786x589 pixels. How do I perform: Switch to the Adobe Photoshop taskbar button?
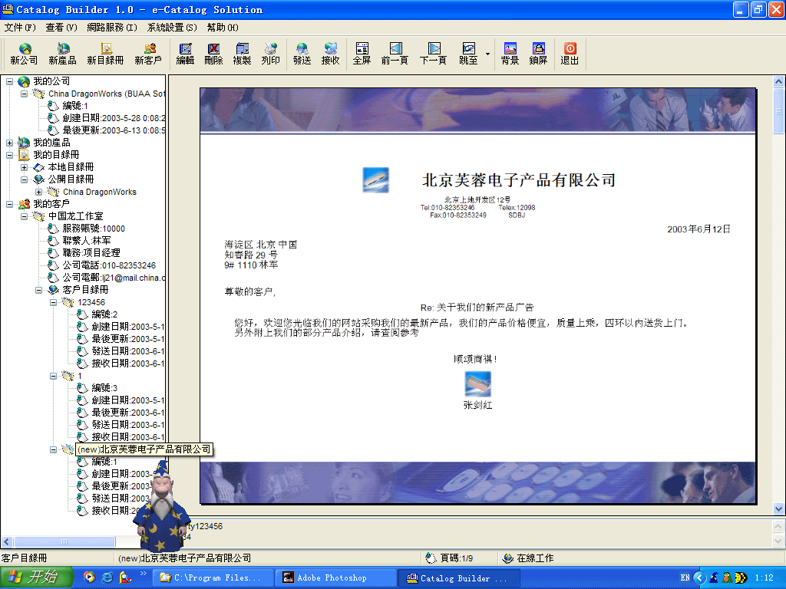pyautogui.click(x=336, y=578)
